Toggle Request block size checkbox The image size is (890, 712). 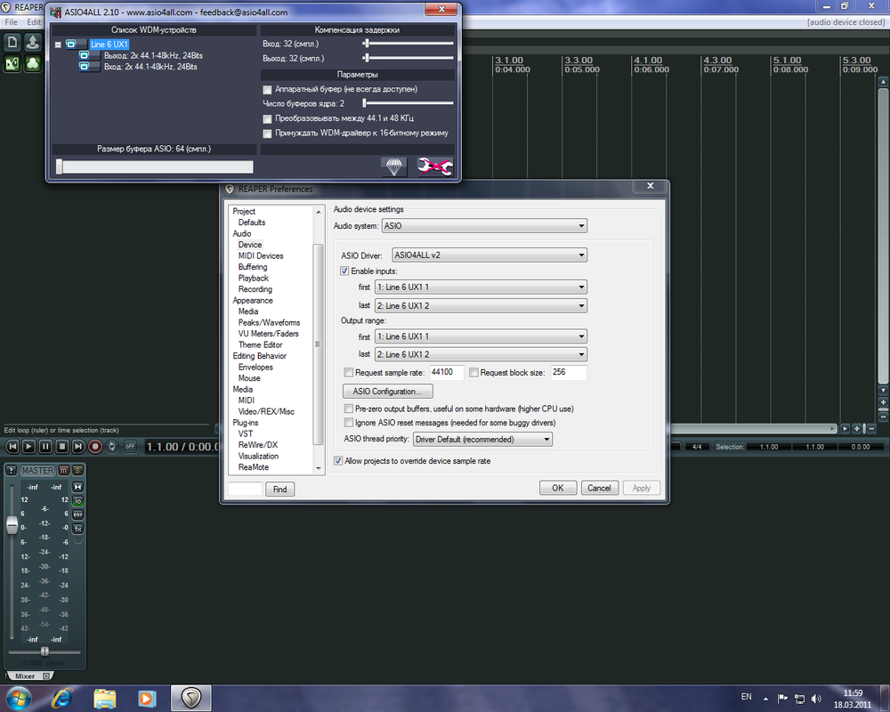point(473,373)
